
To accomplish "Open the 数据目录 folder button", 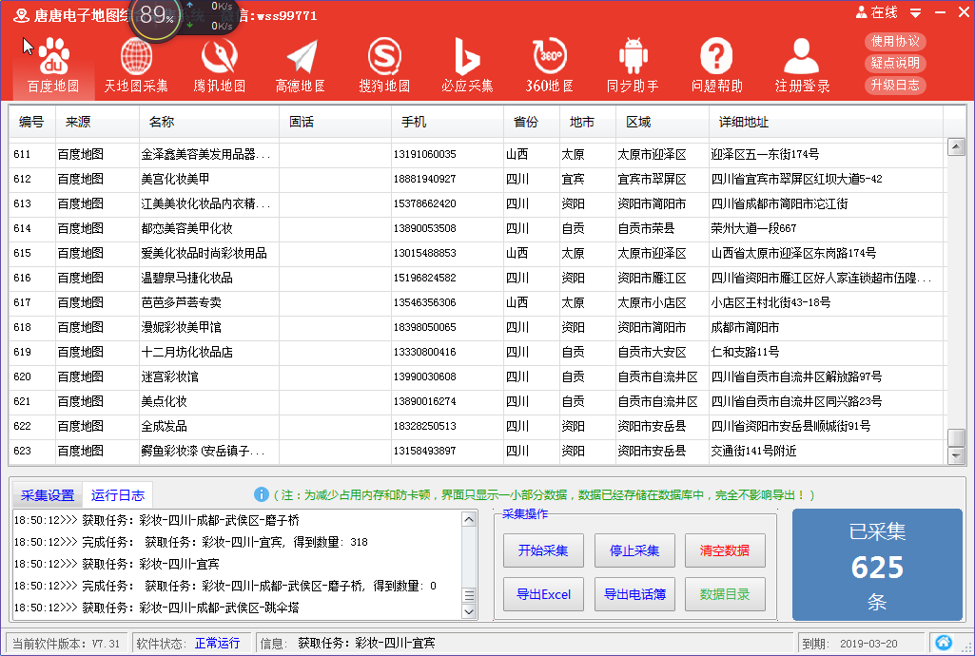I will (725, 594).
